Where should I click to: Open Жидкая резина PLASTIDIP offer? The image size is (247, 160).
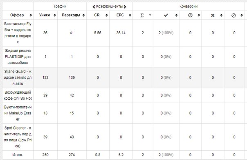[18, 57]
